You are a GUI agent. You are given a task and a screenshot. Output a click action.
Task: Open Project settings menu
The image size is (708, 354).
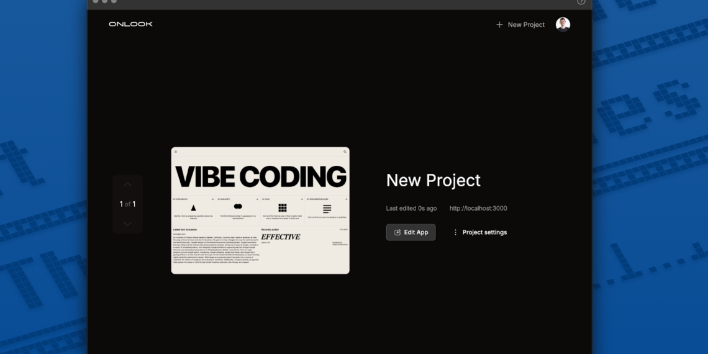(479, 232)
